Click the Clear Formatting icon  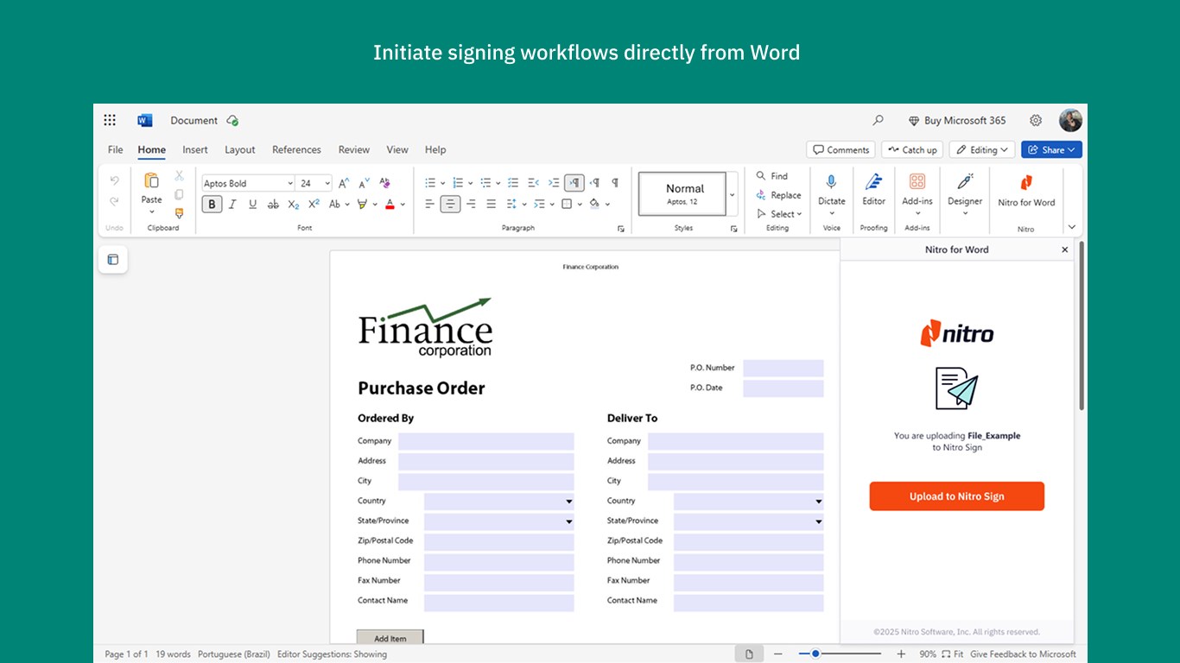point(384,183)
